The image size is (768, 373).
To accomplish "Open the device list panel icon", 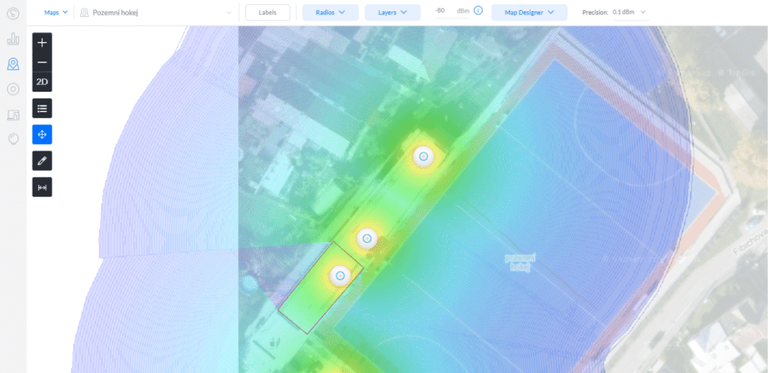I will [42, 109].
